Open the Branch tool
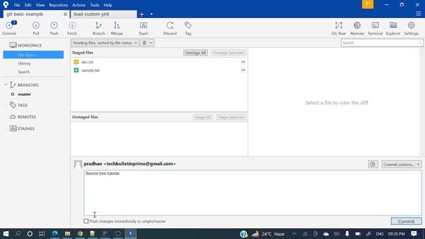Image resolution: width=425 pixels, height=239 pixels. (x=99, y=28)
